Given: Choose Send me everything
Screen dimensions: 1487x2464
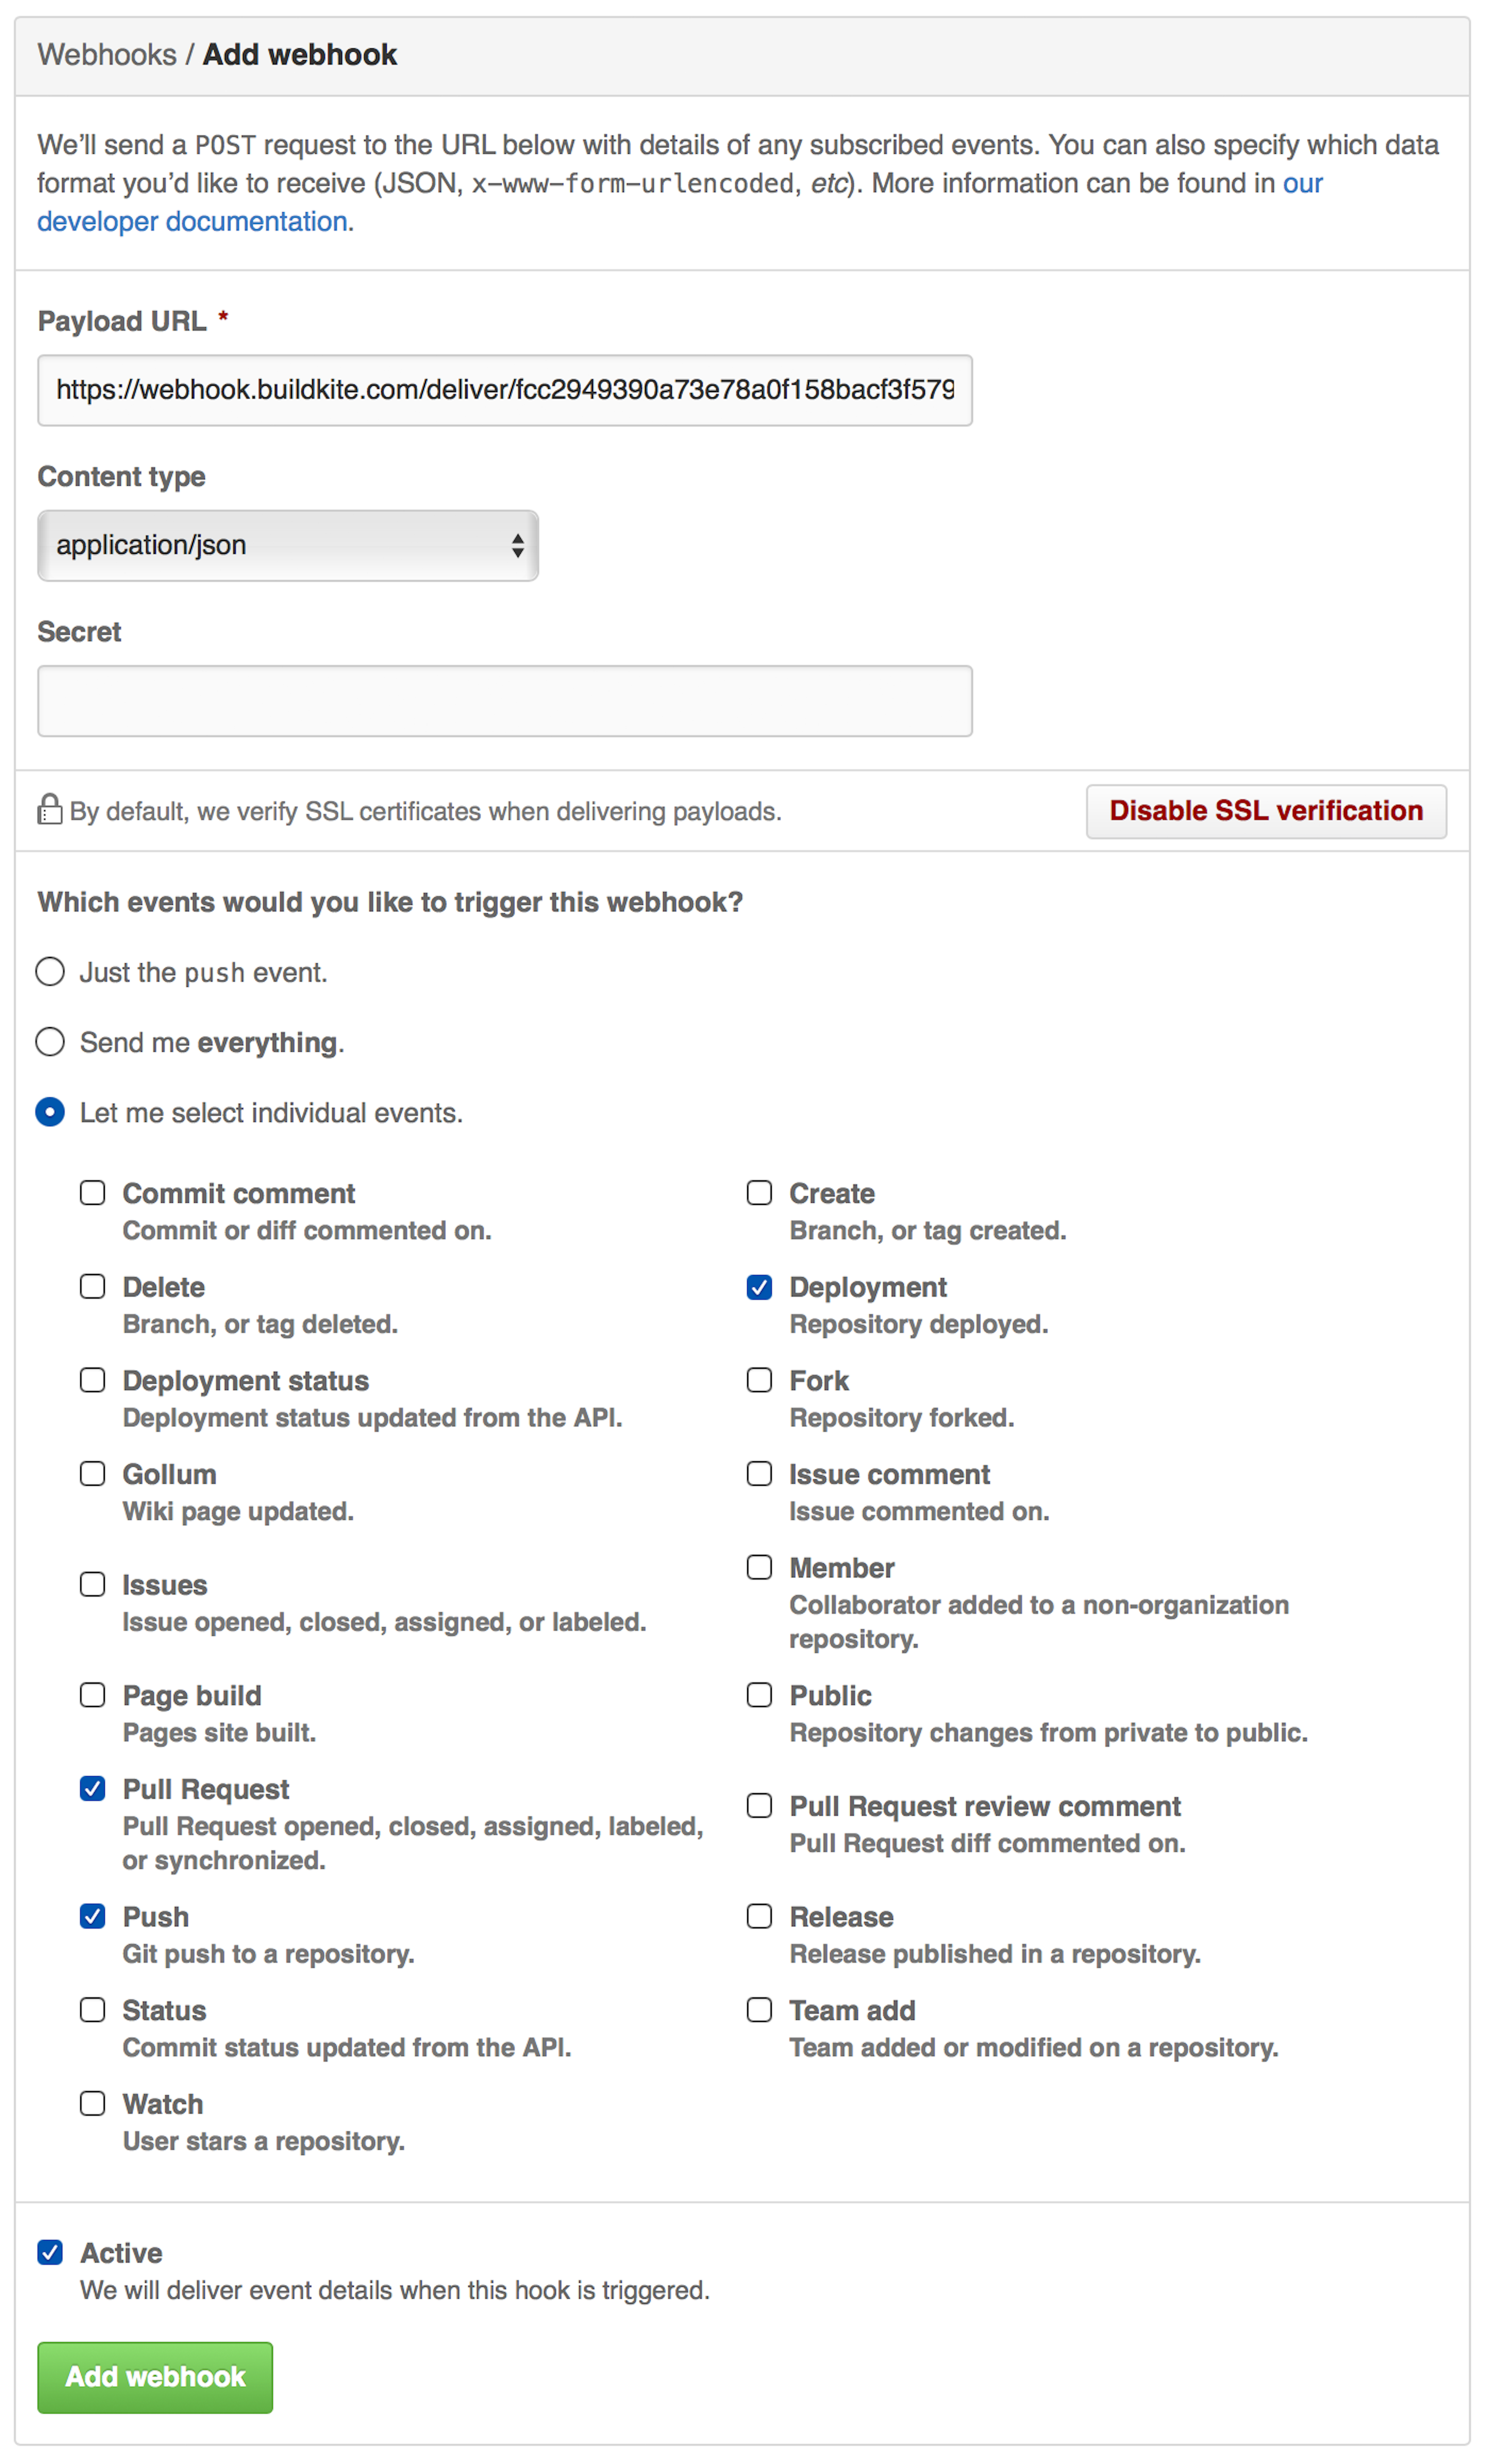Looking at the screenshot, I should (49, 1041).
